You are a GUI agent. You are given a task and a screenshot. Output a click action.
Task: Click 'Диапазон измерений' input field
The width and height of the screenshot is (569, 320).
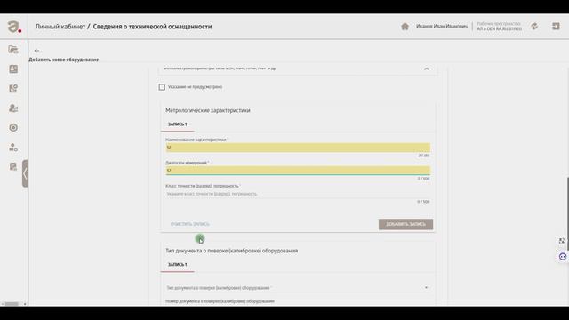tap(298, 171)
